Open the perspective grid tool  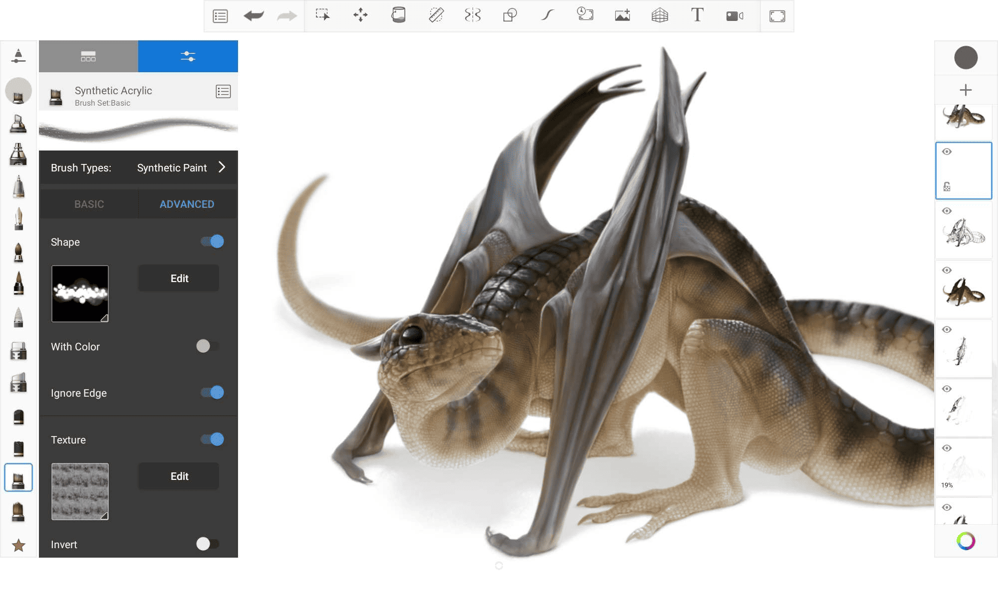click(660, 15)
